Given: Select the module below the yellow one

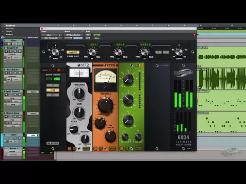Looking at the screenshot, I should click(x=53, y=95).
